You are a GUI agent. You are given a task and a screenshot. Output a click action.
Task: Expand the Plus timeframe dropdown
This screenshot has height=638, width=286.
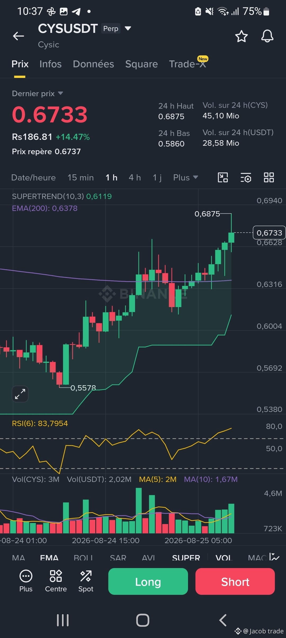(x=185, y=178)
